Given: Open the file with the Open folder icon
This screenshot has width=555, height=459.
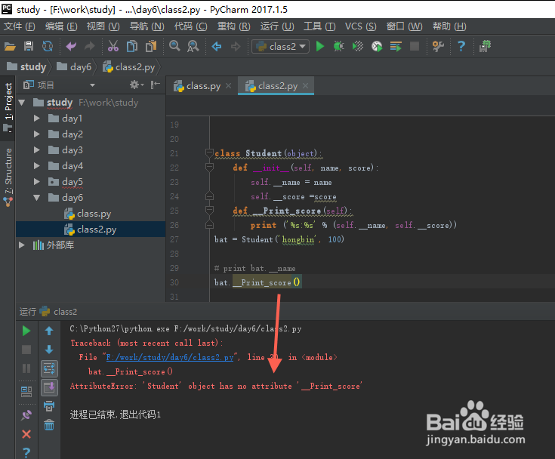Looking at the screenshot, I should [10, 46].
